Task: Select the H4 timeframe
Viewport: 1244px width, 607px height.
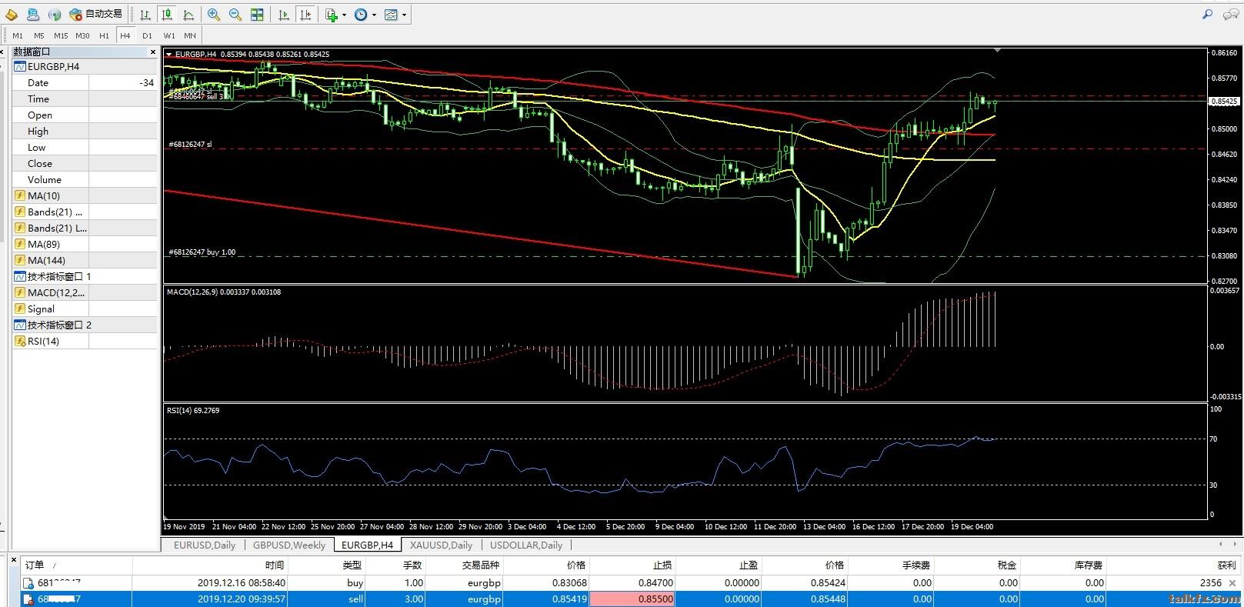Action: coord(125,35)
